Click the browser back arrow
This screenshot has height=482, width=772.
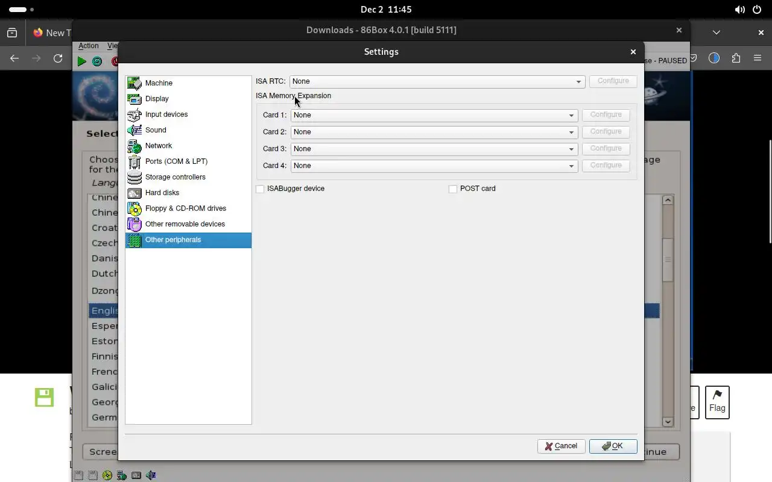[14, 58]
